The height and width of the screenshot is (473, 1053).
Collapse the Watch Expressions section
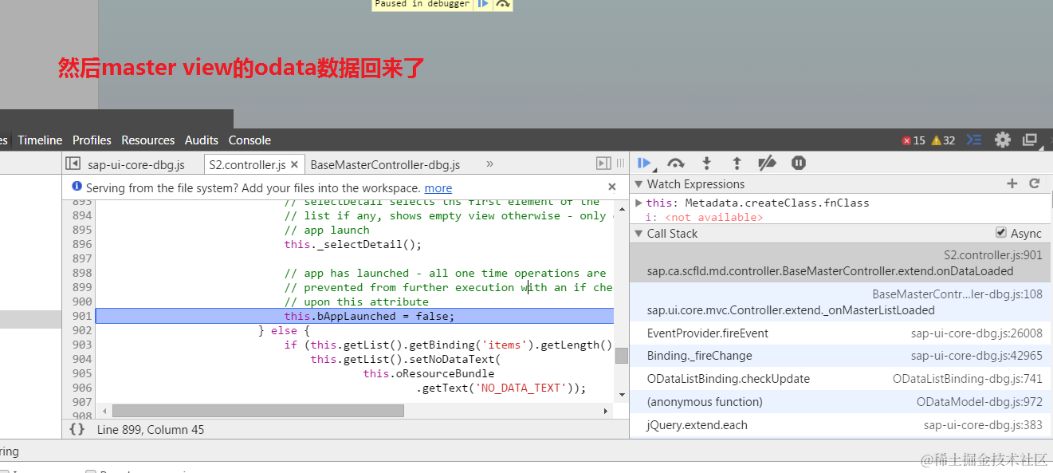638,184
